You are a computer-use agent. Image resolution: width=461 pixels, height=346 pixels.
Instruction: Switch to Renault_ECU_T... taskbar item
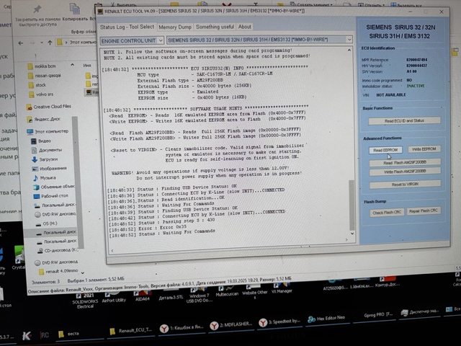[x=131, y=331]
